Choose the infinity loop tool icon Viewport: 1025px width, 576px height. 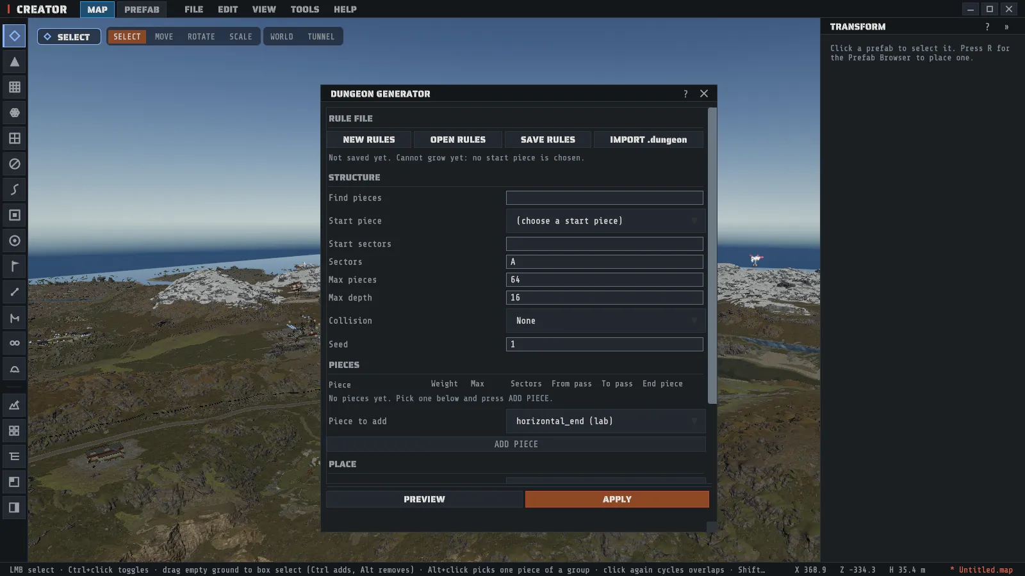14,343
